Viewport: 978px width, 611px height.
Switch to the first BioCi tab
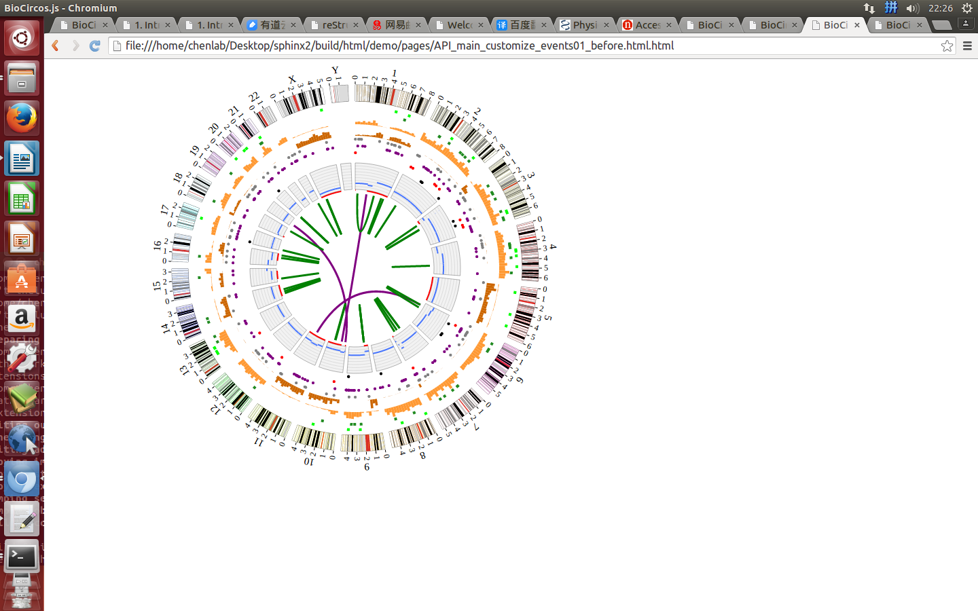(84, 24)
